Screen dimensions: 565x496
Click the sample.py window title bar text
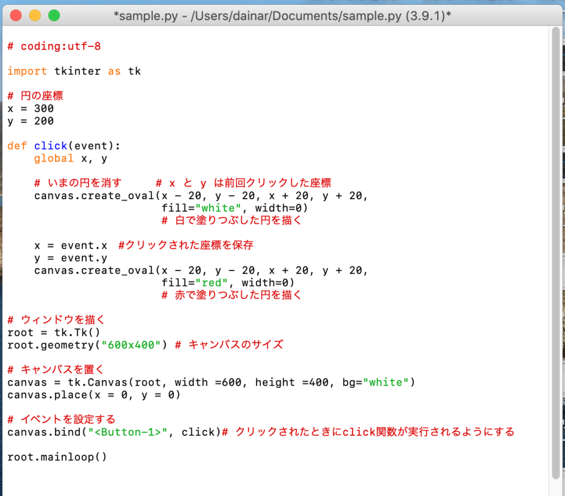tap(282, 16)
